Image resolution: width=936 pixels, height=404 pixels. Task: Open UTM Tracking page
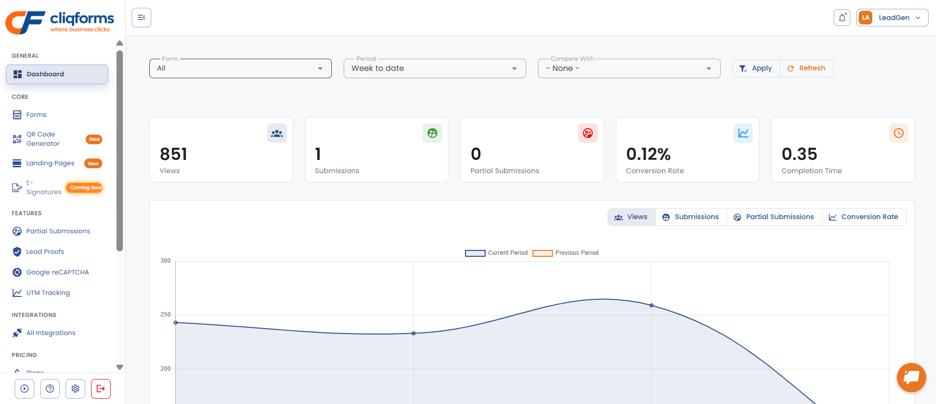coord(48,293)
